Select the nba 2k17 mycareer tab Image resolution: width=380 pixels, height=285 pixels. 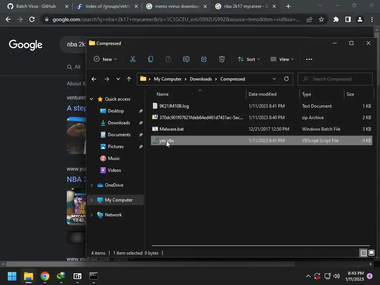pyautogui.click(x=242, y=6)
